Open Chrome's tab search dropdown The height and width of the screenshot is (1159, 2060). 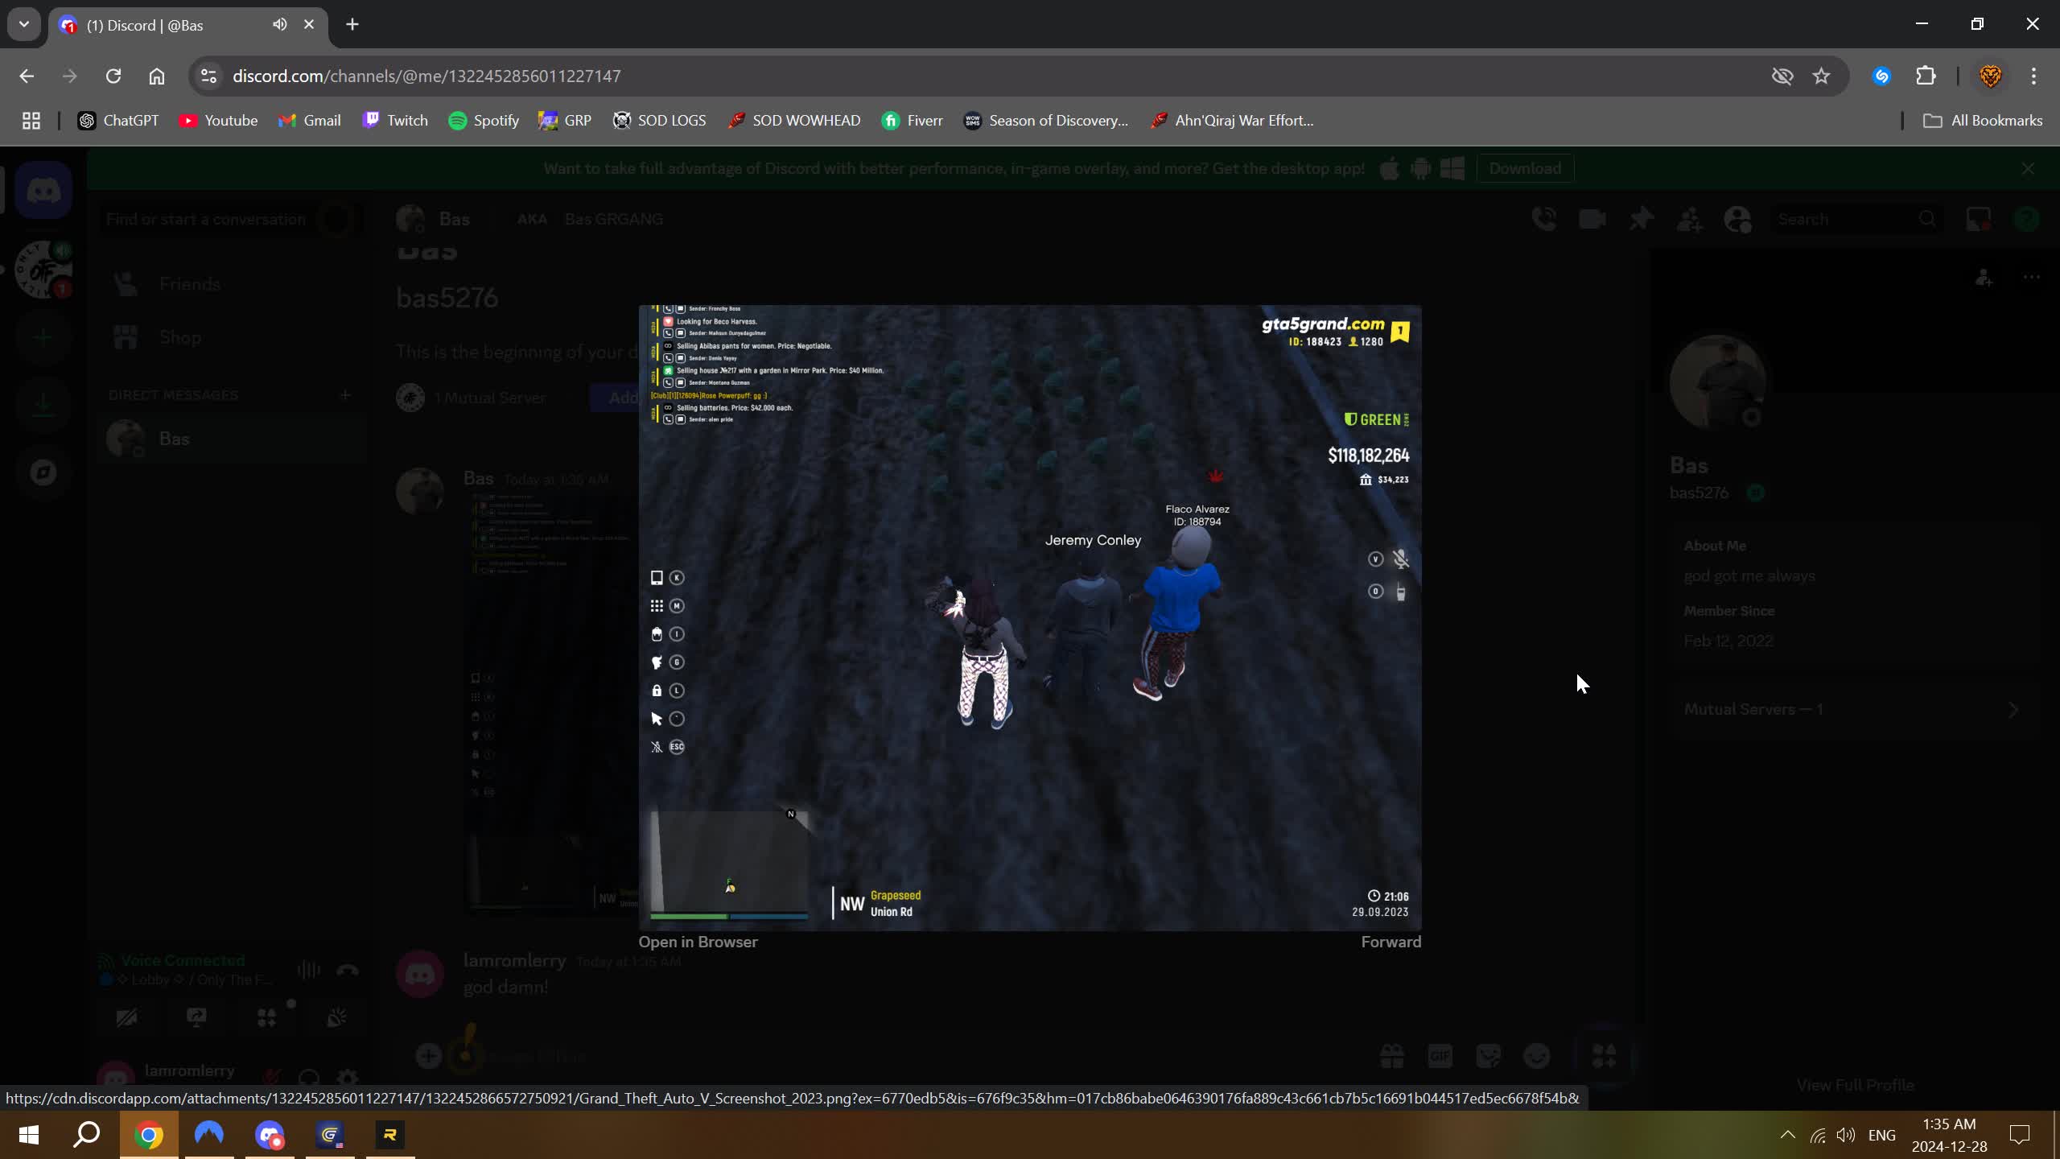coord(23,24)
